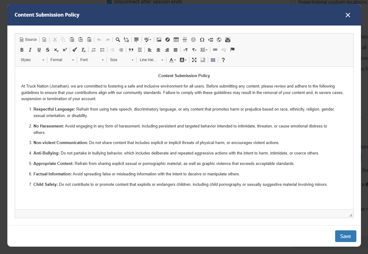
Task: Add a blockquote to the text
Action: click(131, 50)
